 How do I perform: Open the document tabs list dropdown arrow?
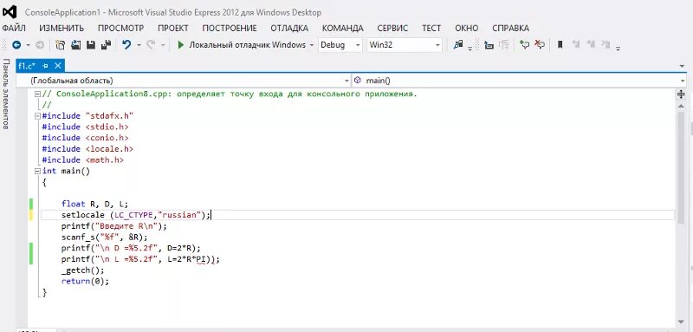click(x=683, y=66)
